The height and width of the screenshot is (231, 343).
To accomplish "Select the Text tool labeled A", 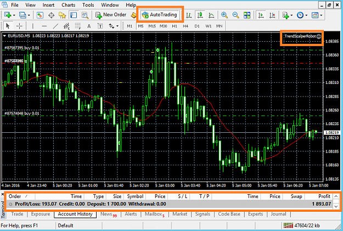I will (89, 26).
